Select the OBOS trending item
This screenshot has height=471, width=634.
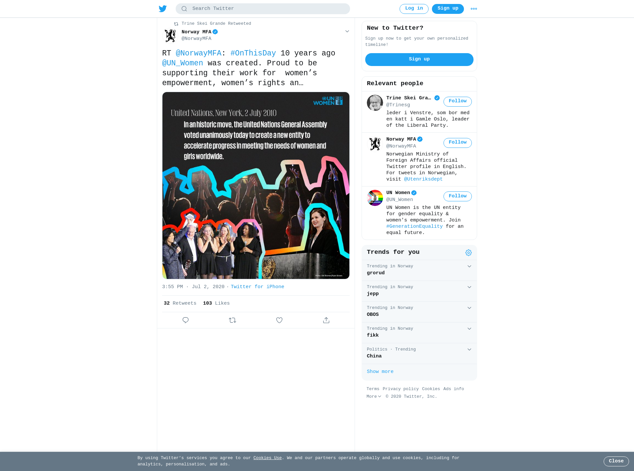pos(419,312)
